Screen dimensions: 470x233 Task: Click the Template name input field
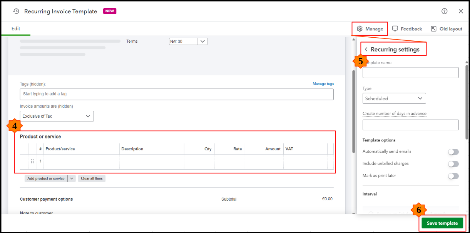tap(410, 73)
